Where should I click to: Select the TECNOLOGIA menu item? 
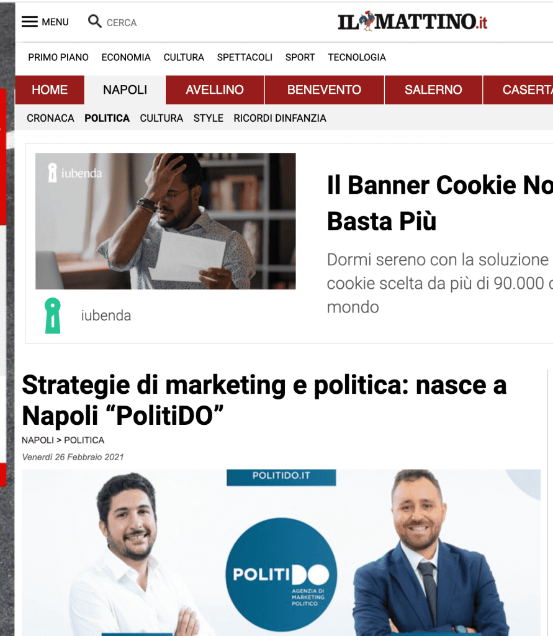tap(357, 57)
